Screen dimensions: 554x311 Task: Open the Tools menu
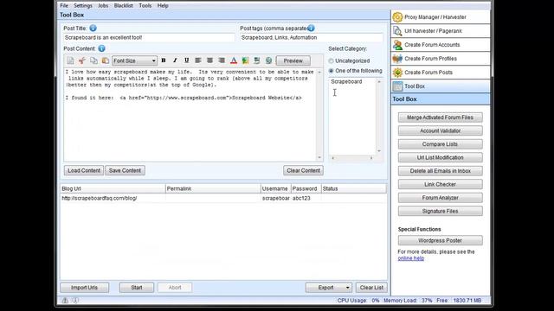click(145, 6)
